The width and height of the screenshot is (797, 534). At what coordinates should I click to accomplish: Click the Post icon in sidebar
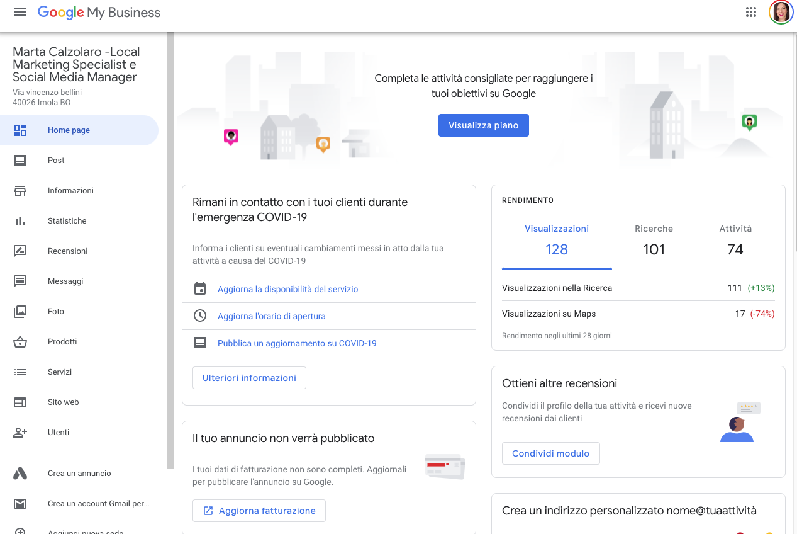20,161
